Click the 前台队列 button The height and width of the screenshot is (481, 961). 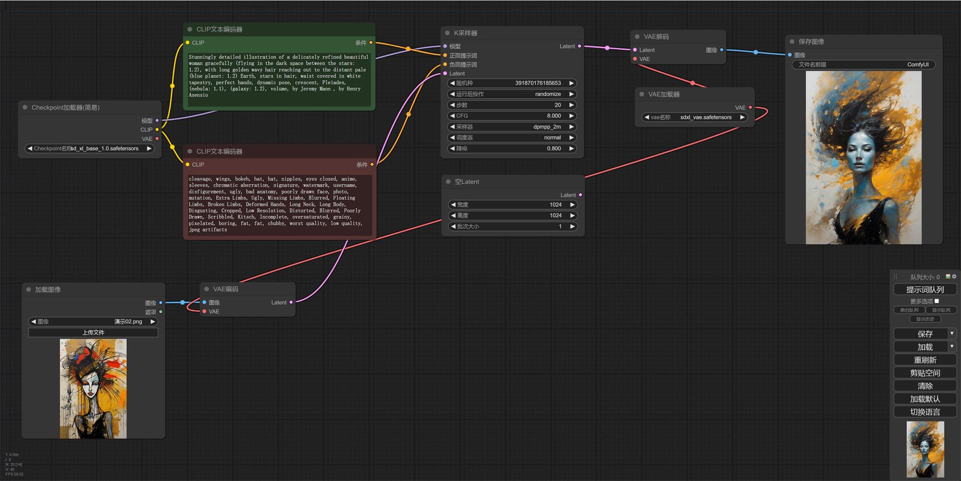pos(909,310)
